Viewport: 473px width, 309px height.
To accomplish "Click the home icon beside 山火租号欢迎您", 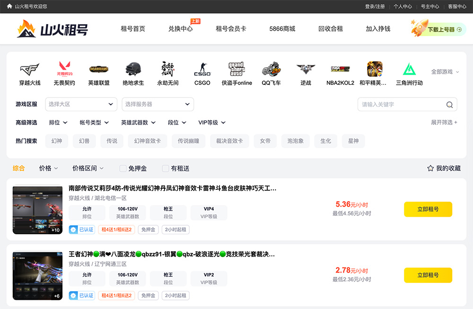I will (x=9, y=6).
